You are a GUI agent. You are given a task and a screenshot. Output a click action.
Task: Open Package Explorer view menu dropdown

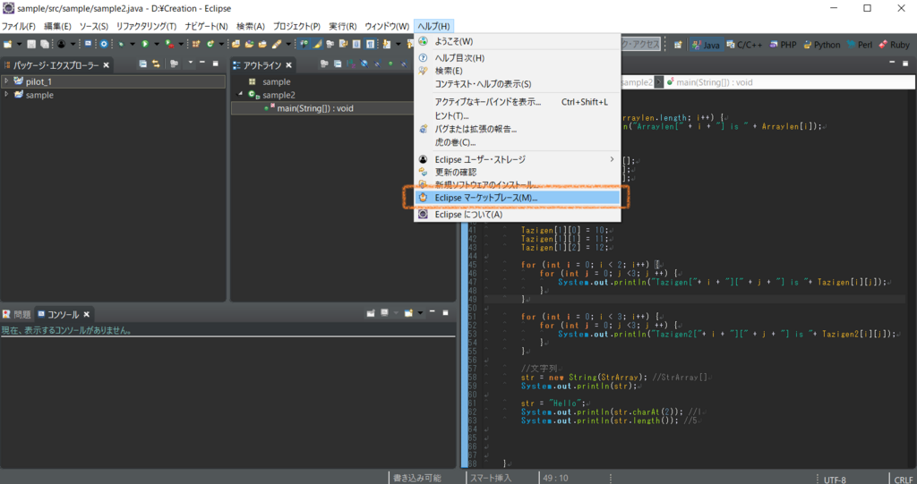(190, 64)
